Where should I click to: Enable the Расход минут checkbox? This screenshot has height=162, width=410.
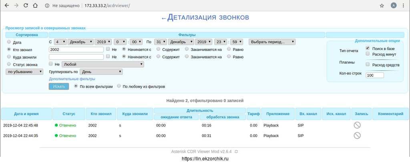click(368, 54)
